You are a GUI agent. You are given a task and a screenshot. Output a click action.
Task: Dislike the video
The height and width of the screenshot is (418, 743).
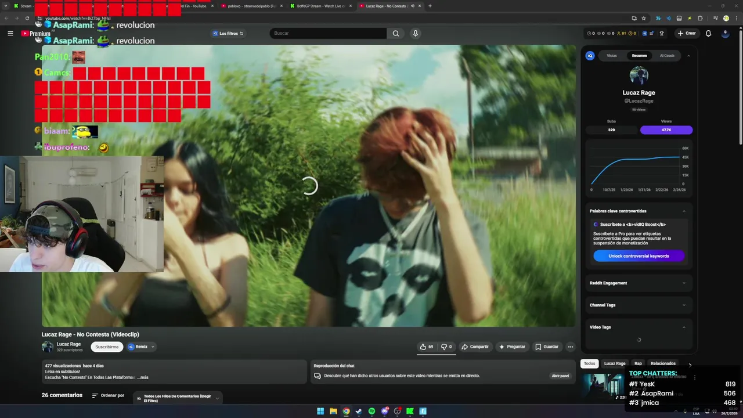click(x=446, y=347)
